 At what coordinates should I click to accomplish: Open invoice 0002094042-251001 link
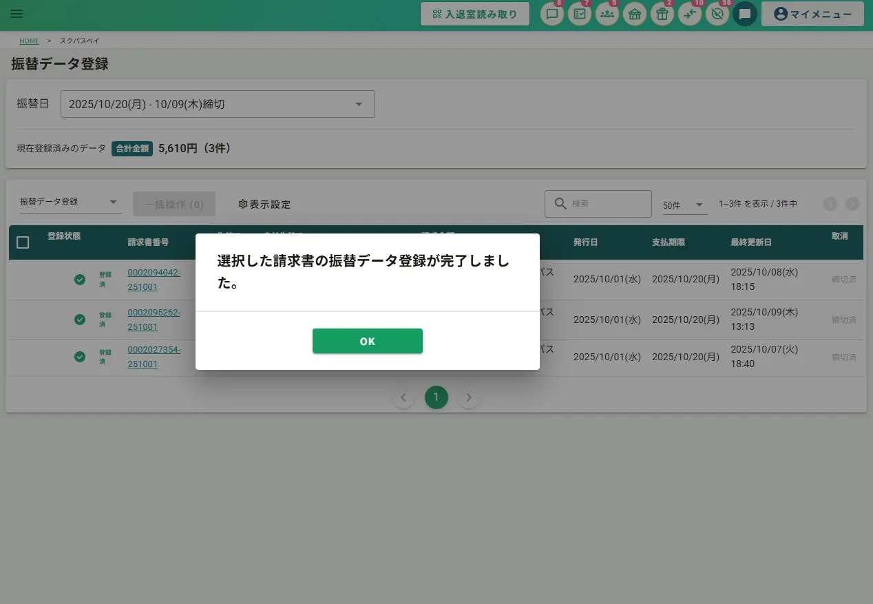coord(154,280)
